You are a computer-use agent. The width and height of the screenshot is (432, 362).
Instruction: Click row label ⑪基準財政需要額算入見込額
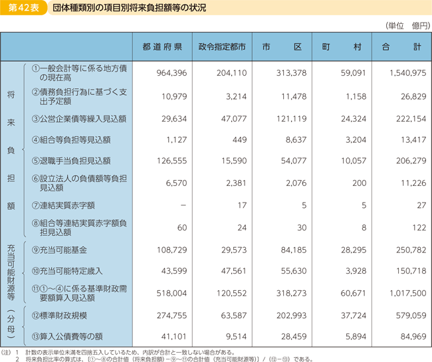pos(79,293)
